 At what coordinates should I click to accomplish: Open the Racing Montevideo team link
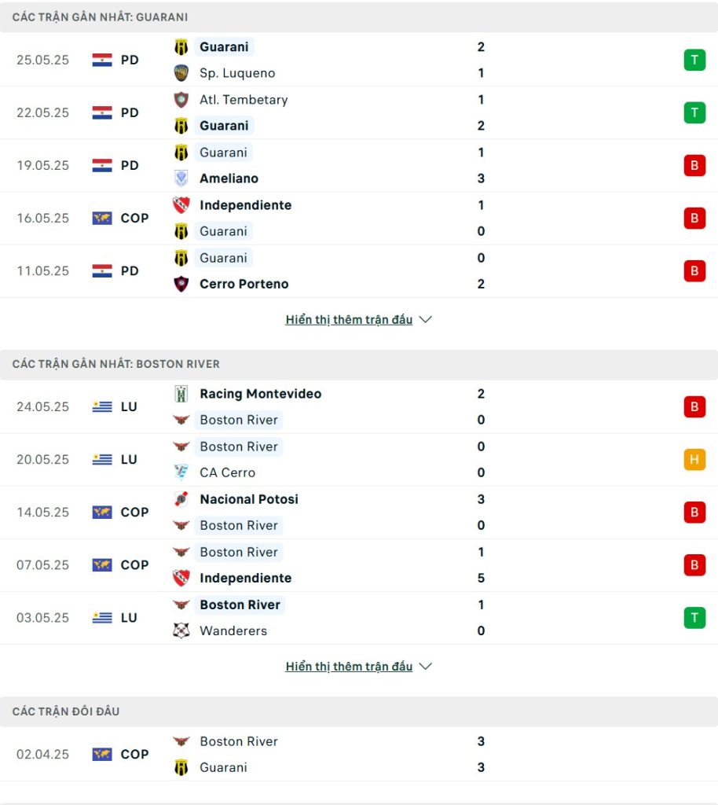(x=261, y=394)
